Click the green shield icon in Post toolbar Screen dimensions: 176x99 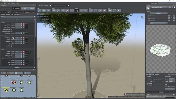pyautogui.click(x=110, y=11)
